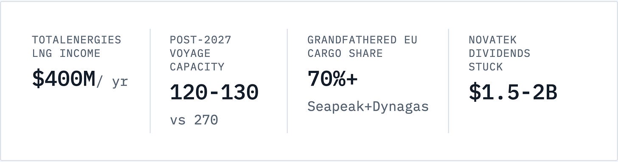Click the TotalEnergies LNG Income label

click(x=76, y=47)
